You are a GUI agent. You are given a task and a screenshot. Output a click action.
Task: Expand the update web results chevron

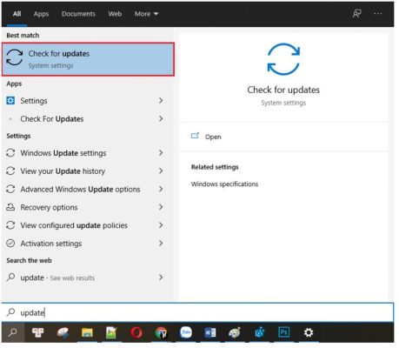click(x=161, y=278)
